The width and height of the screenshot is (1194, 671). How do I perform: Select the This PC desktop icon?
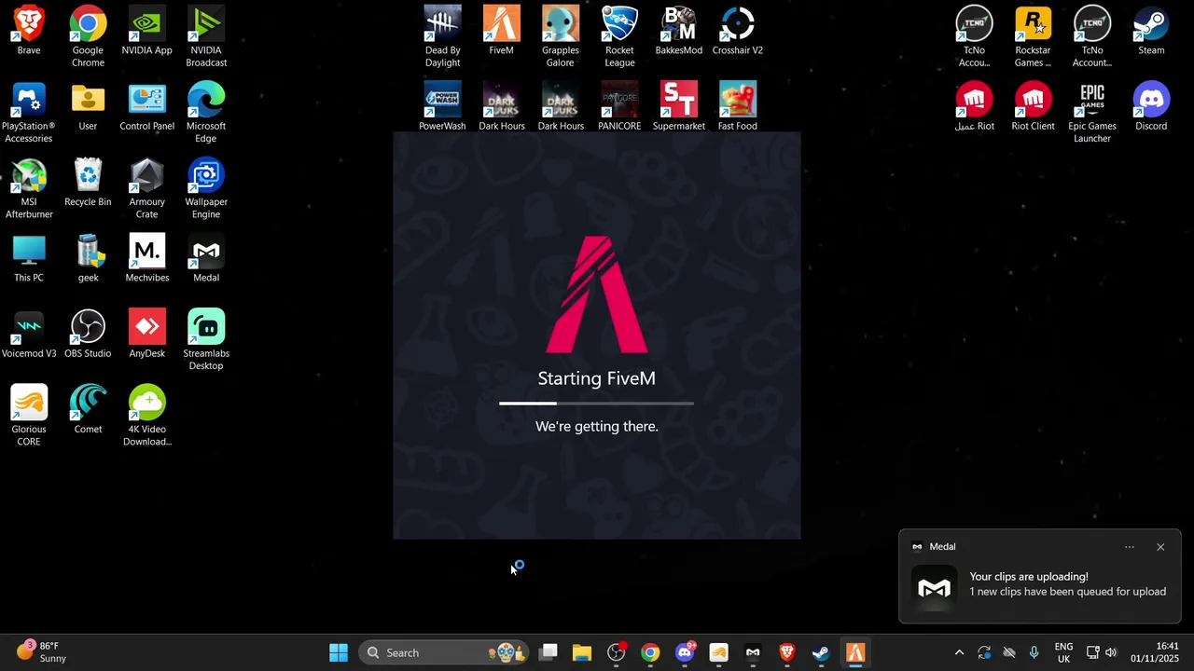point(28,258)
